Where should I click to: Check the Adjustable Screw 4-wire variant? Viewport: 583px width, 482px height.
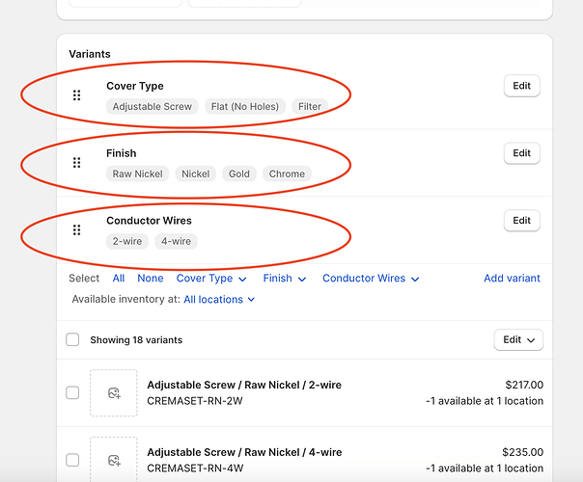pyautogui.click(x=72, y=460)
